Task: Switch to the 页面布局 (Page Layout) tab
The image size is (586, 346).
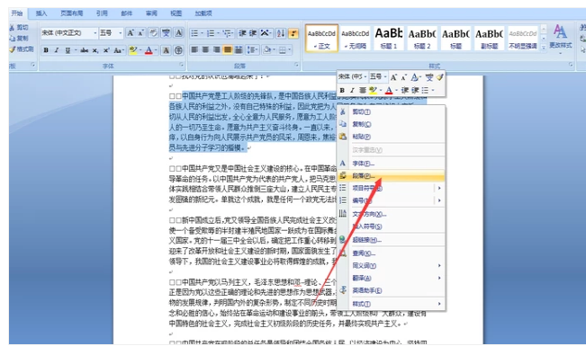Action: (x=71, y=13)
